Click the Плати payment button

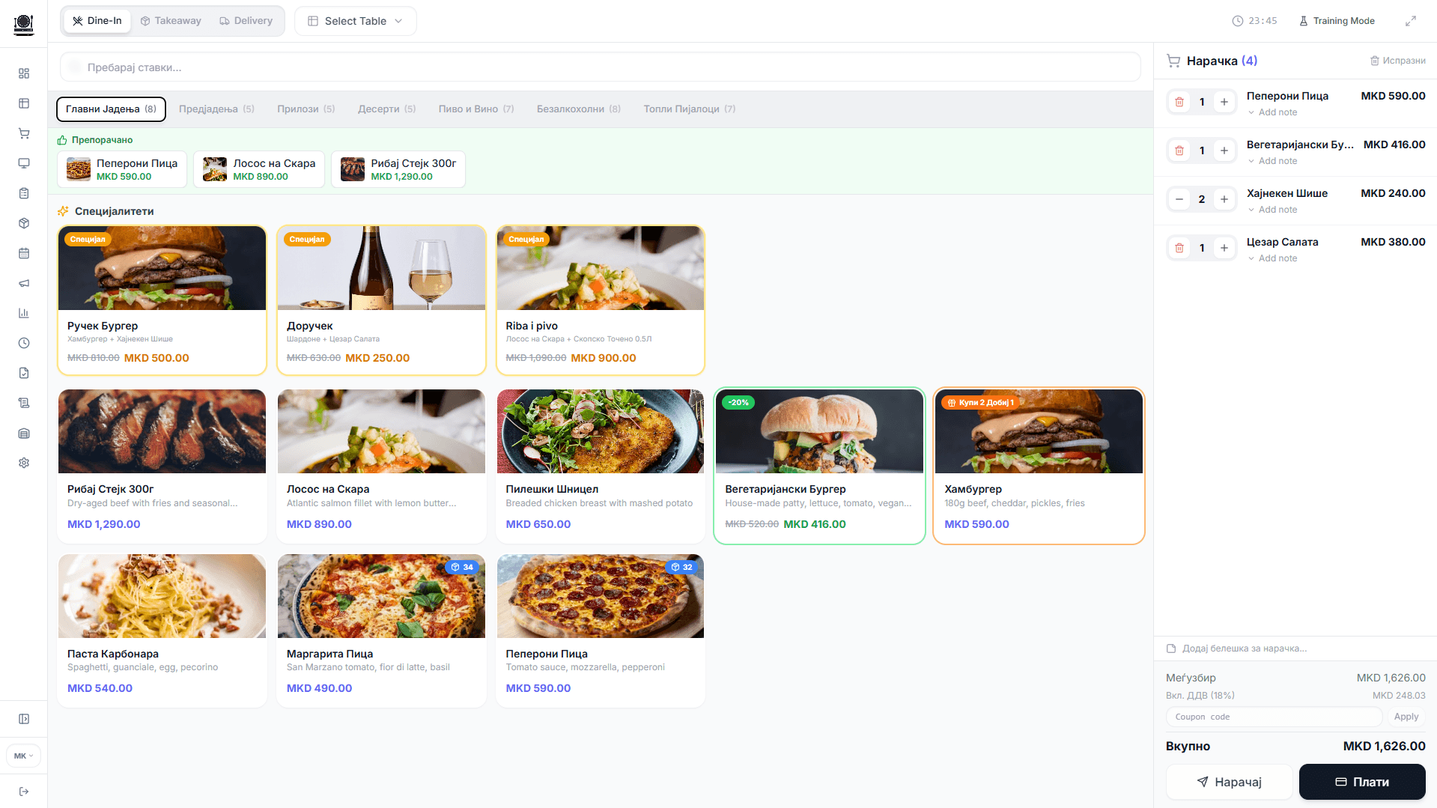1362,782
